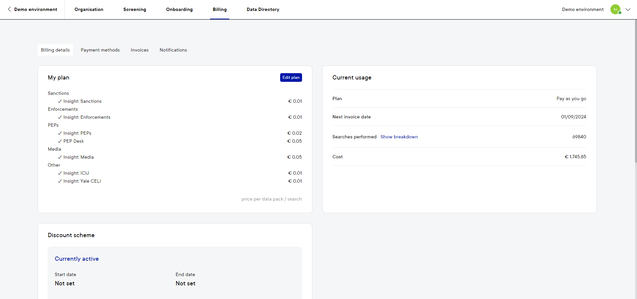Open the Screening menu

click(135, 9)
